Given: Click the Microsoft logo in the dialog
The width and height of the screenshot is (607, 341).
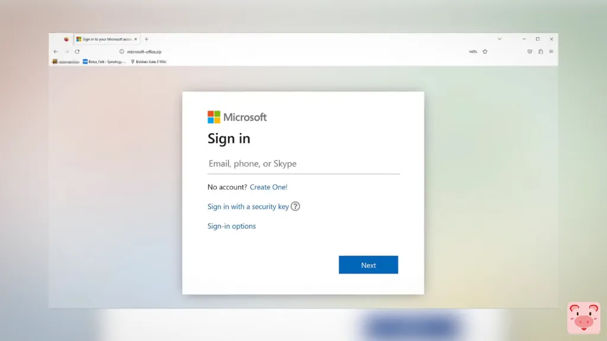Looking at the screenshot, I should pyautogui.click(x=237, y=117).
